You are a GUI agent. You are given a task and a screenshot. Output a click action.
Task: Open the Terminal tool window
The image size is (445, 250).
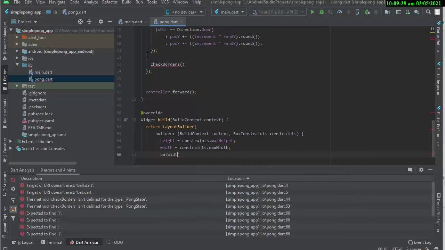click(51, 242)
